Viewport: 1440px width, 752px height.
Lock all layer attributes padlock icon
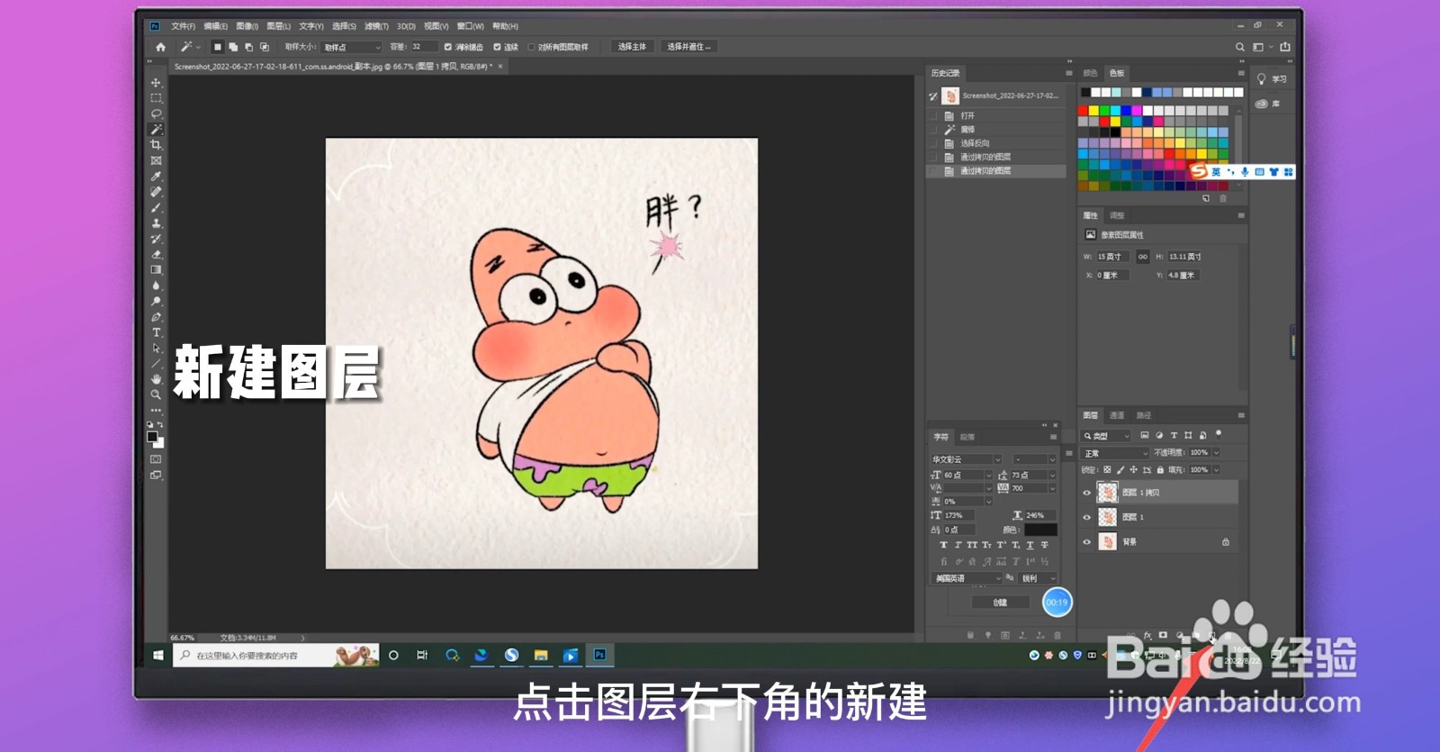point(1160,470)
